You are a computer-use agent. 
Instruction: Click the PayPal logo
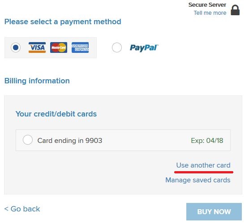[x=144, y=47]
